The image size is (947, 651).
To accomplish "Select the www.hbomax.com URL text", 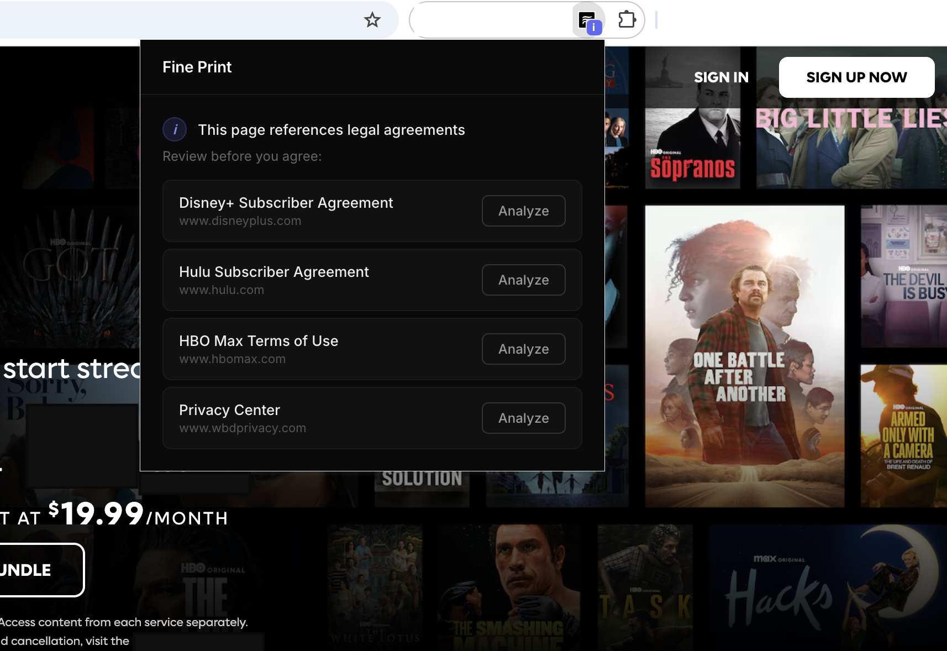I will (232, 359).
